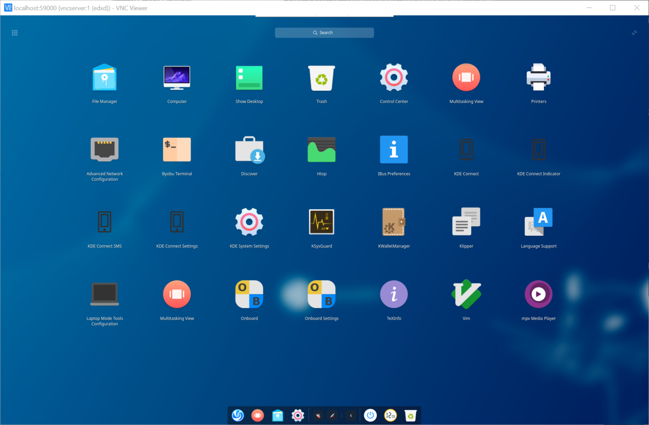Image resolution: width=649 pixels, height=425 pixels.
Task: Select the network icon in the system tray
Action: (x=317, y=415)
